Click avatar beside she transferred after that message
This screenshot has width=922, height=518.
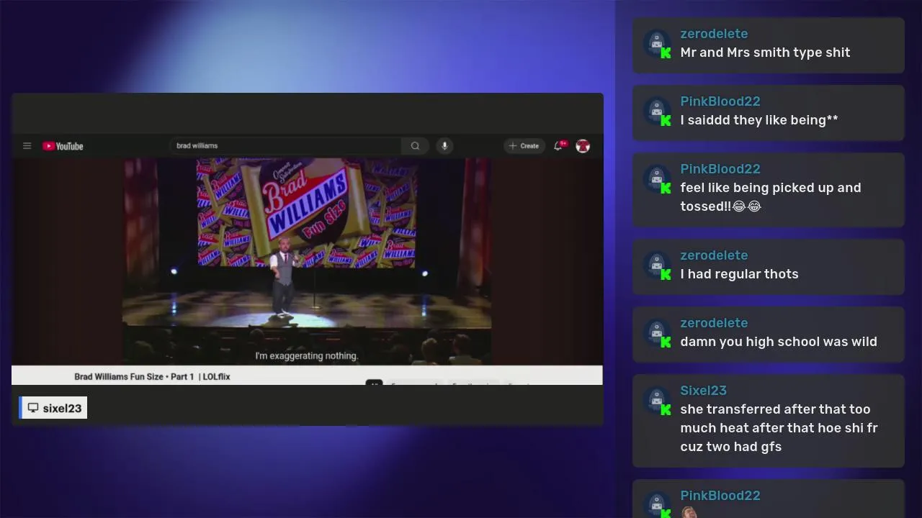pyautogui.click(x=657, y=400)
